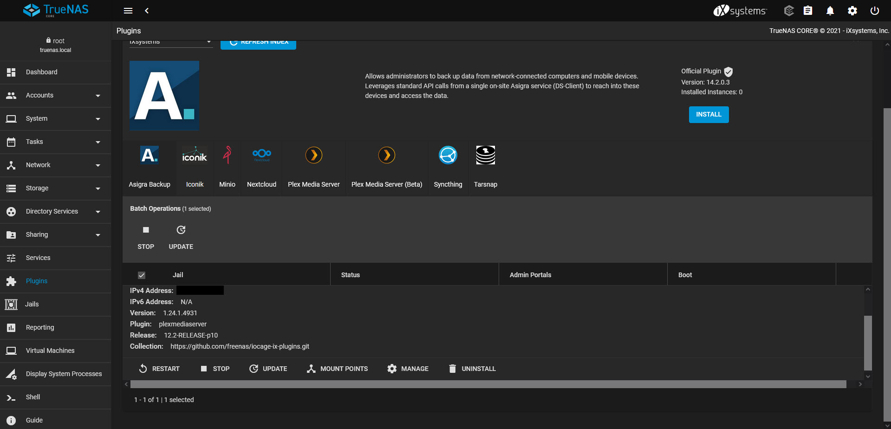Click the Asigra large logo thumbnail
This screenshot has height=429, width=891.
(x=164, y=96)
